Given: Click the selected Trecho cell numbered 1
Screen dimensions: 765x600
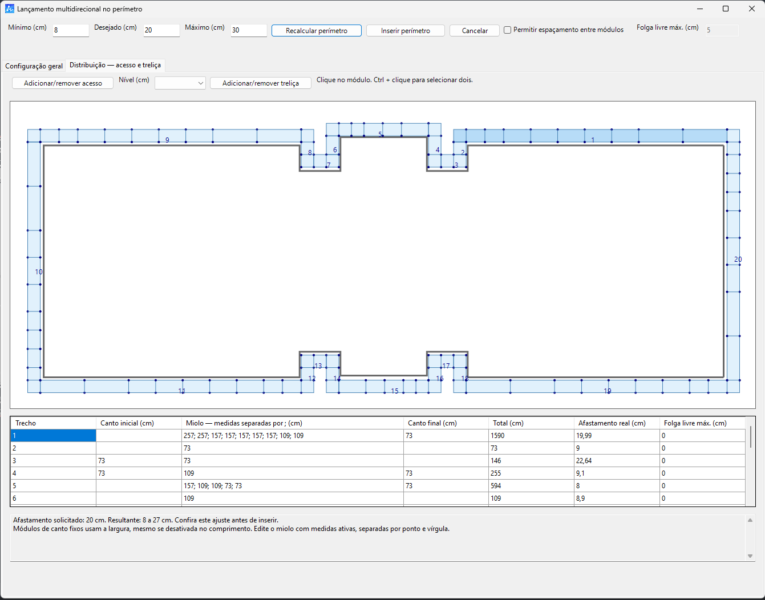Looking at the screenshot, I should 54,436.
